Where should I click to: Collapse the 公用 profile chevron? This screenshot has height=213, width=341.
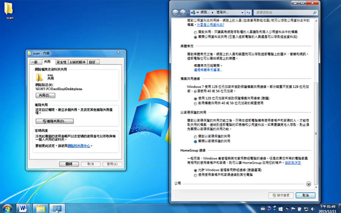point(308,184)
